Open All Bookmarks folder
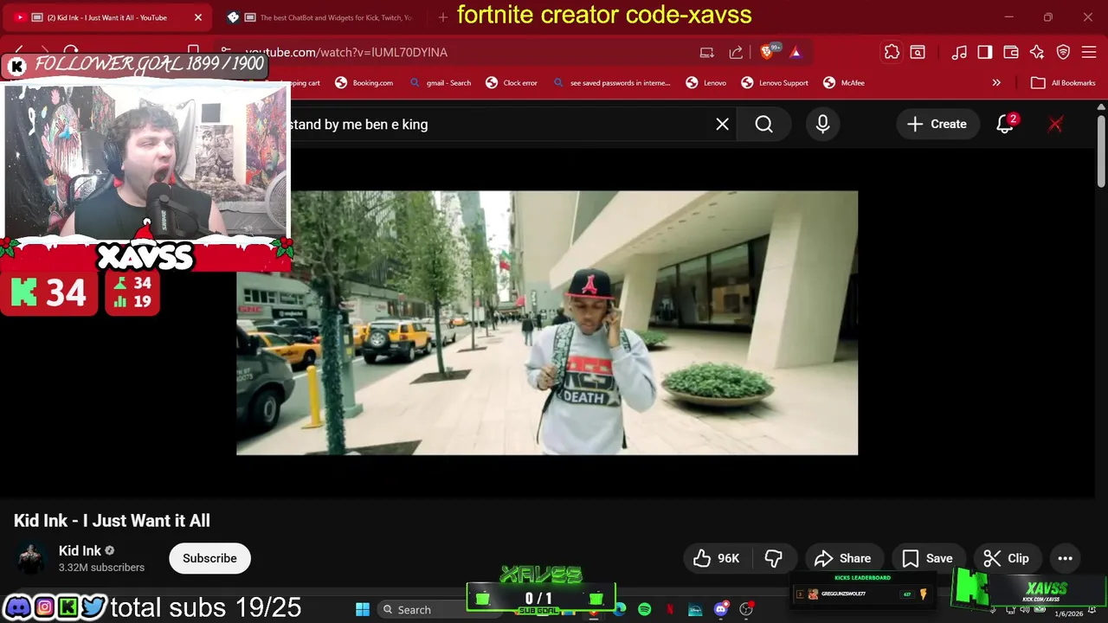1108x623 pixels. pos(1063,83)
